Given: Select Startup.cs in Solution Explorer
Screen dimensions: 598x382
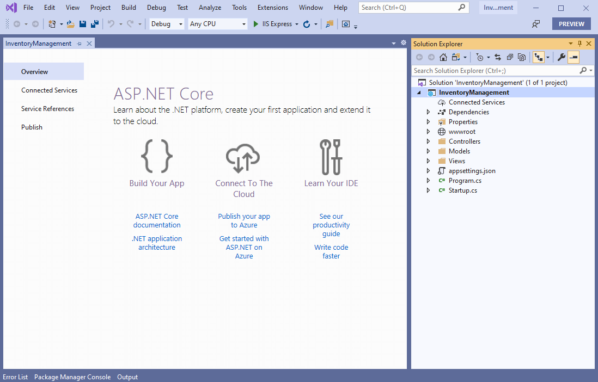Looking at the screenshot, I should [x=462, y=190].
